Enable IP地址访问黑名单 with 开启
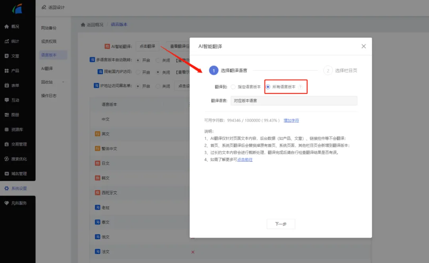 click(138, 86)
